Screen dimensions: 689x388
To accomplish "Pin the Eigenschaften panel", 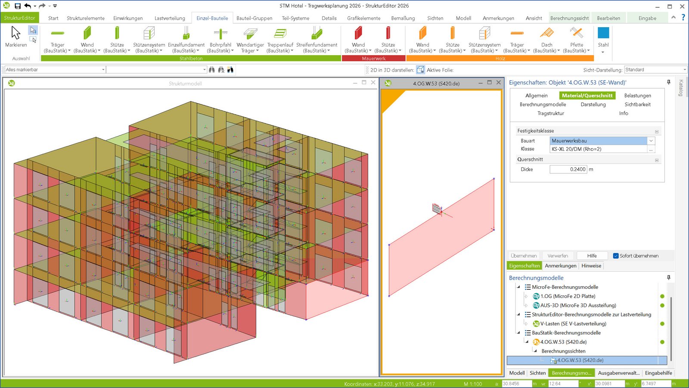I will [669, 82].
